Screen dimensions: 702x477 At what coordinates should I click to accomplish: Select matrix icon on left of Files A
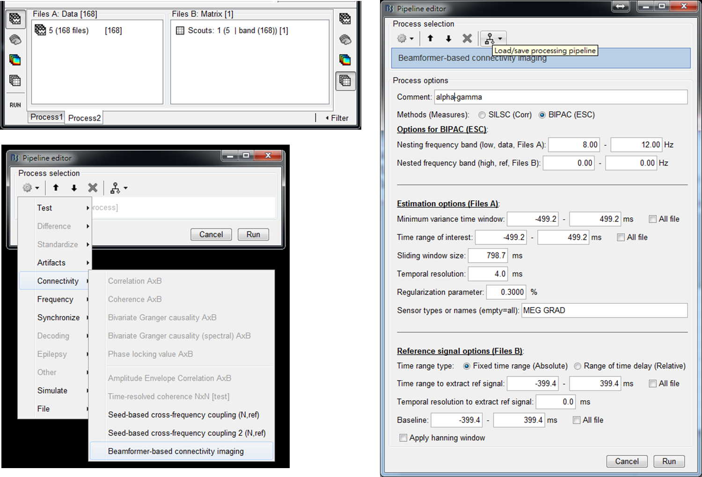pyautogui.click(x=15, y=81)
